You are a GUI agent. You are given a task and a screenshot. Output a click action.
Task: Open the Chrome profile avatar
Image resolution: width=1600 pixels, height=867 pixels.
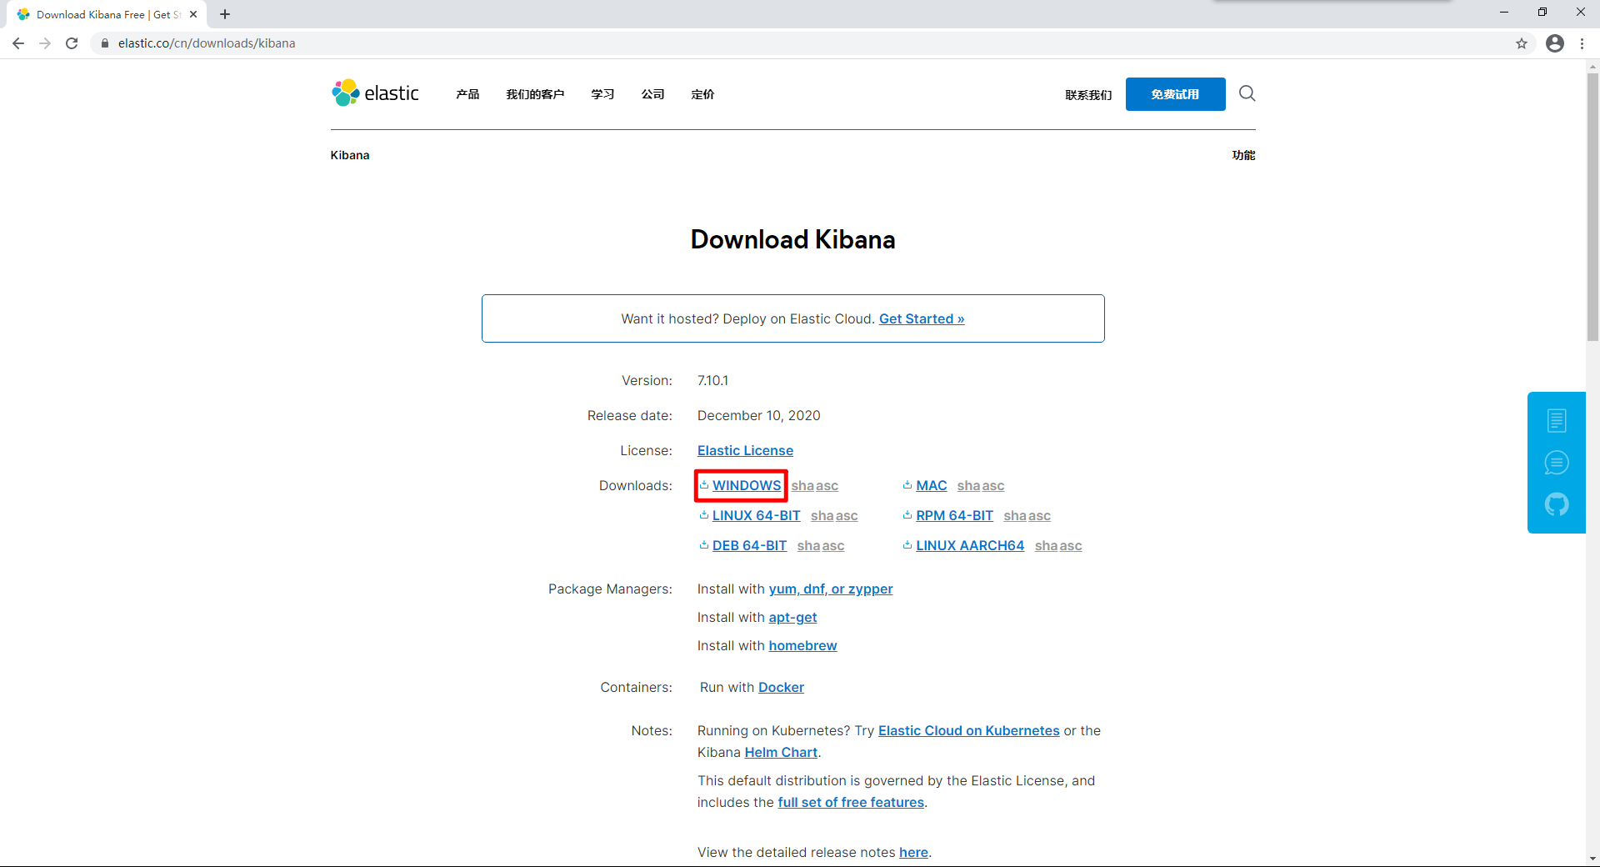click(x=1555, y=43)
